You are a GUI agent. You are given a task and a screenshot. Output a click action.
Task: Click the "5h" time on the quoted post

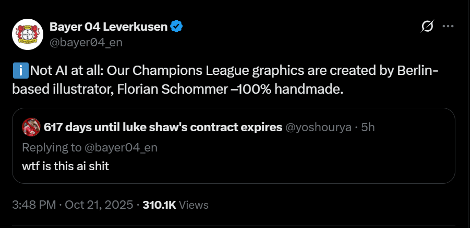pyautogui.click(x=367, y=128)
